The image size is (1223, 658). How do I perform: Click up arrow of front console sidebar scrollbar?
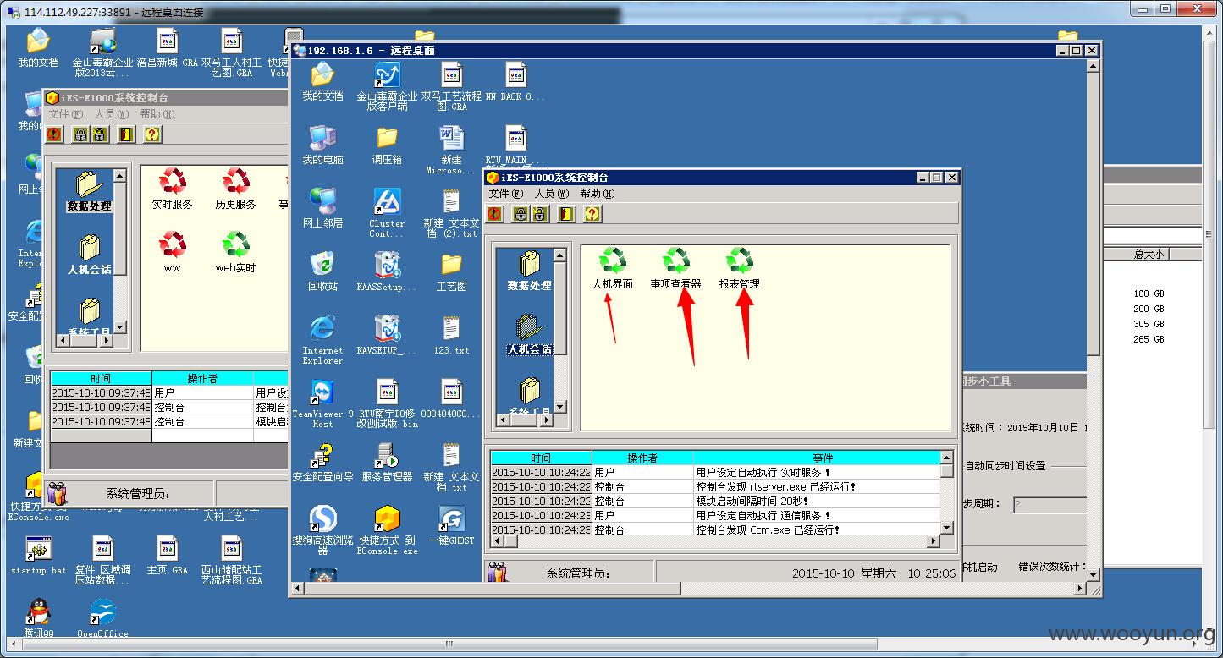click(x=561, y=255)
